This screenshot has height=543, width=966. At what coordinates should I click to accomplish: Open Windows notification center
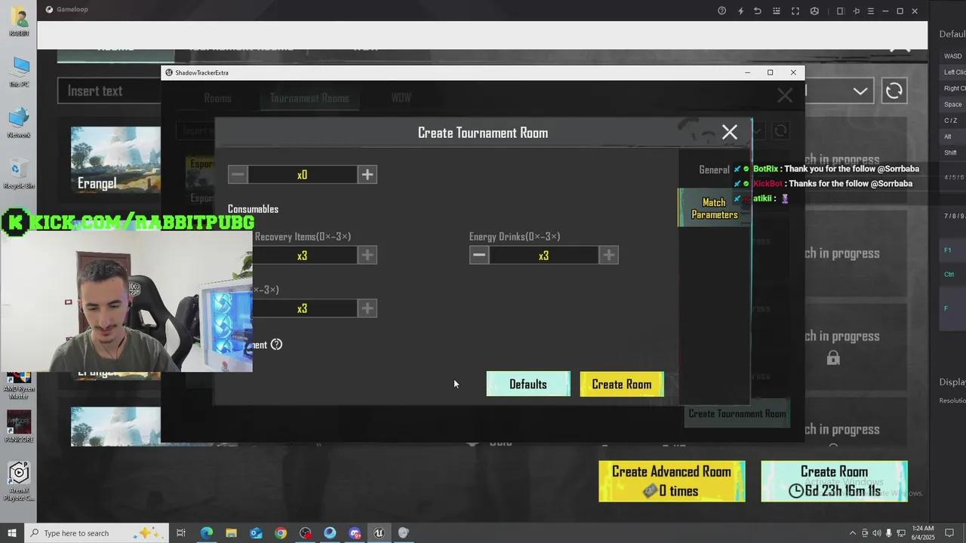pyautogui.click(x=949, y=533)
